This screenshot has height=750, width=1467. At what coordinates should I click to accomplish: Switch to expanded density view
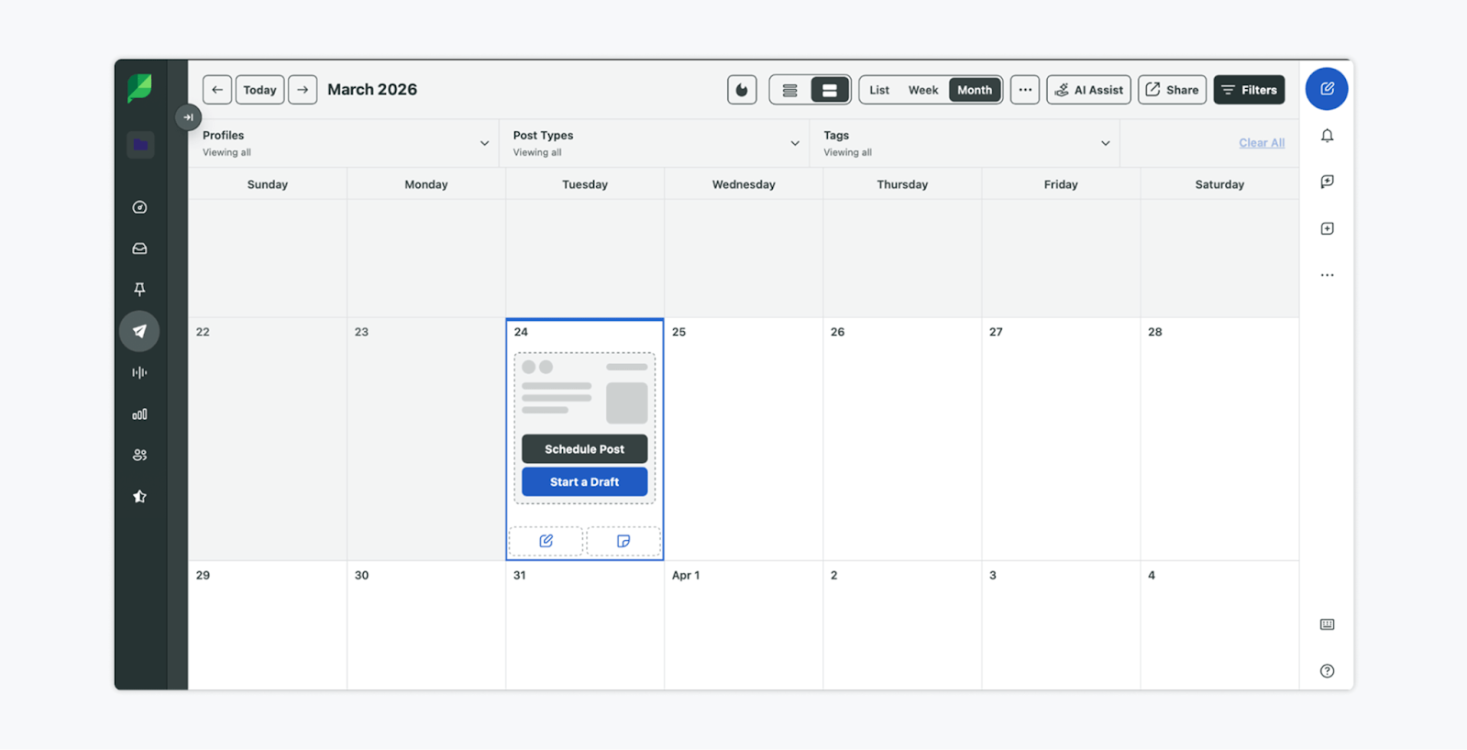830,90
